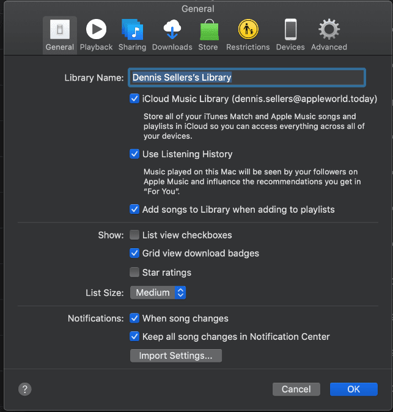This screenshot has height=412, width=393.
Task: Uncheck When song changes notification
Action: (134, 318)
